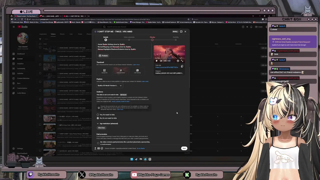This screenshot has width=320, height=180.
Task: Open Earn in the Studio sidebar
Action: (19, 83)
